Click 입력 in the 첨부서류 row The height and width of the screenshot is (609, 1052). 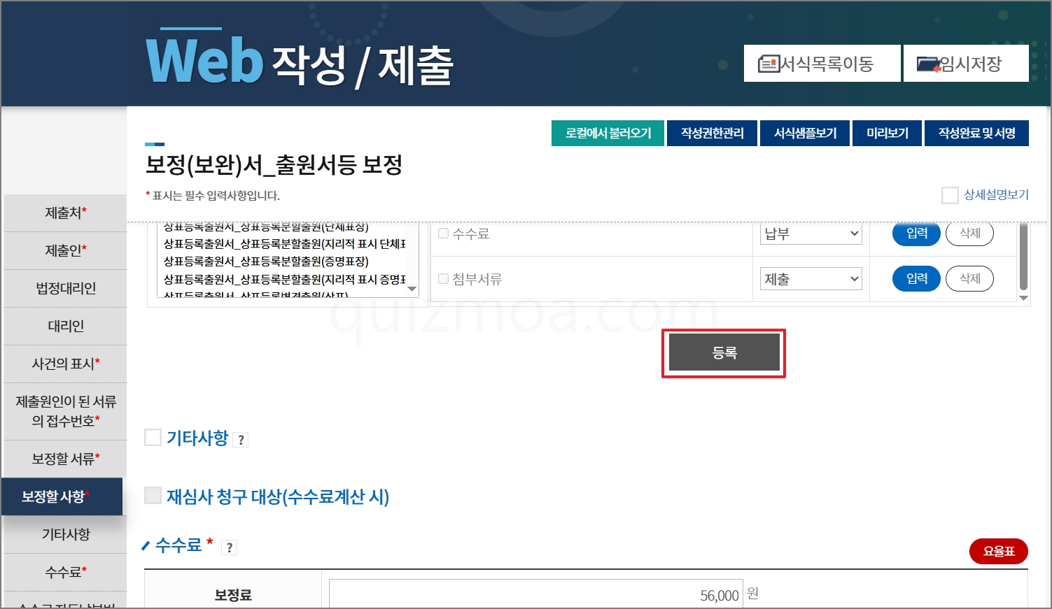click(916, 278)
